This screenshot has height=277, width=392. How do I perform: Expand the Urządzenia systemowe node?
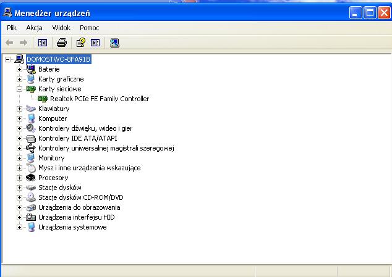pyautogui.click(x=19, y=227)
